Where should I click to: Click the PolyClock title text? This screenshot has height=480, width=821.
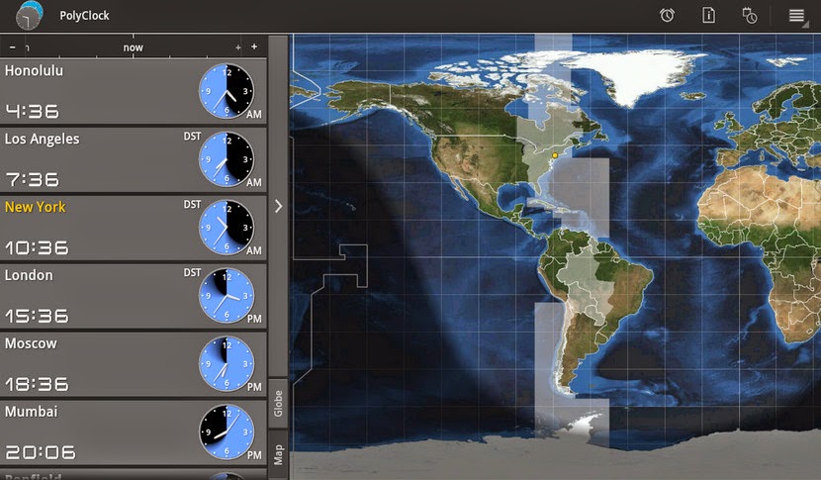point(84,16)
